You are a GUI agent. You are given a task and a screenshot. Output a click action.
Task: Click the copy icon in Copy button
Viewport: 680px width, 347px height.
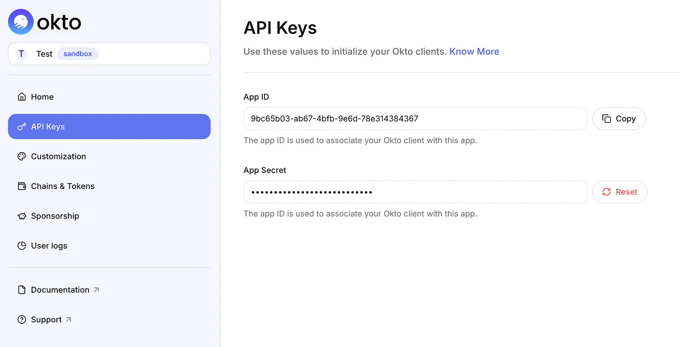click(x=607, y=118)
